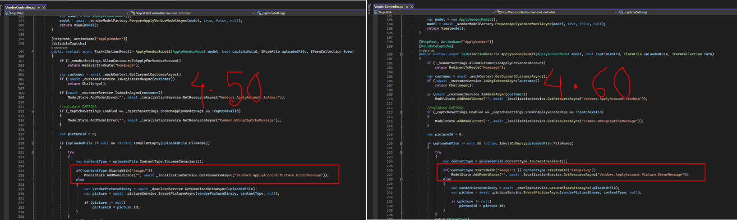This screenshot has height=220, width=737.
Task: Click VendorController class icon in left navigation bar
Action: 133,13
